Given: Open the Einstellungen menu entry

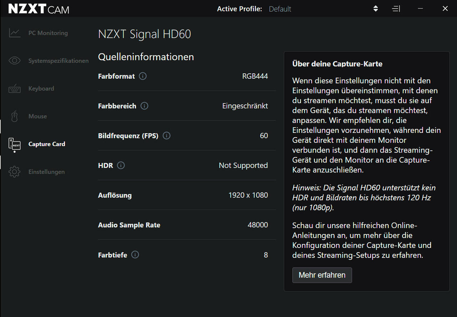Looking at the screenshot, I should pyautogui.click(x=47, y=172).
